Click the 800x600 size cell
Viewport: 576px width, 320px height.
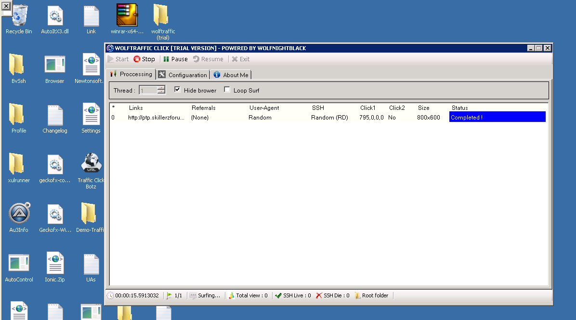click(x=428, y=118)
